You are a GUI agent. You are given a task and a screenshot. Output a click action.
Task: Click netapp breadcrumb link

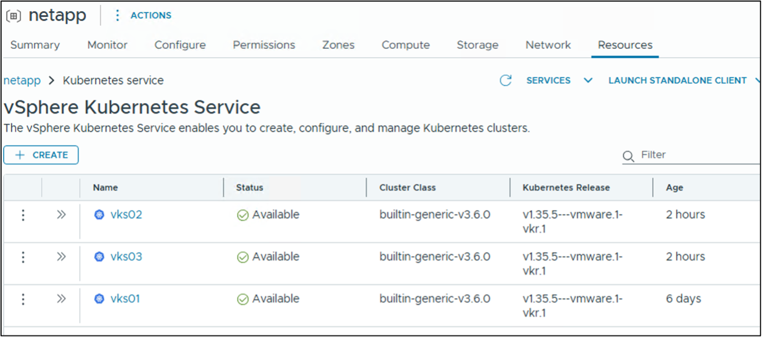click(22, 81)
